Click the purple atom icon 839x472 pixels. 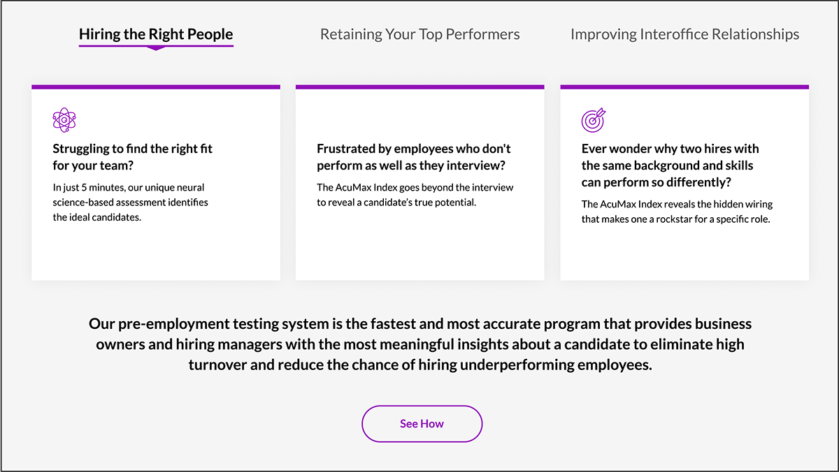pos(64,120)
